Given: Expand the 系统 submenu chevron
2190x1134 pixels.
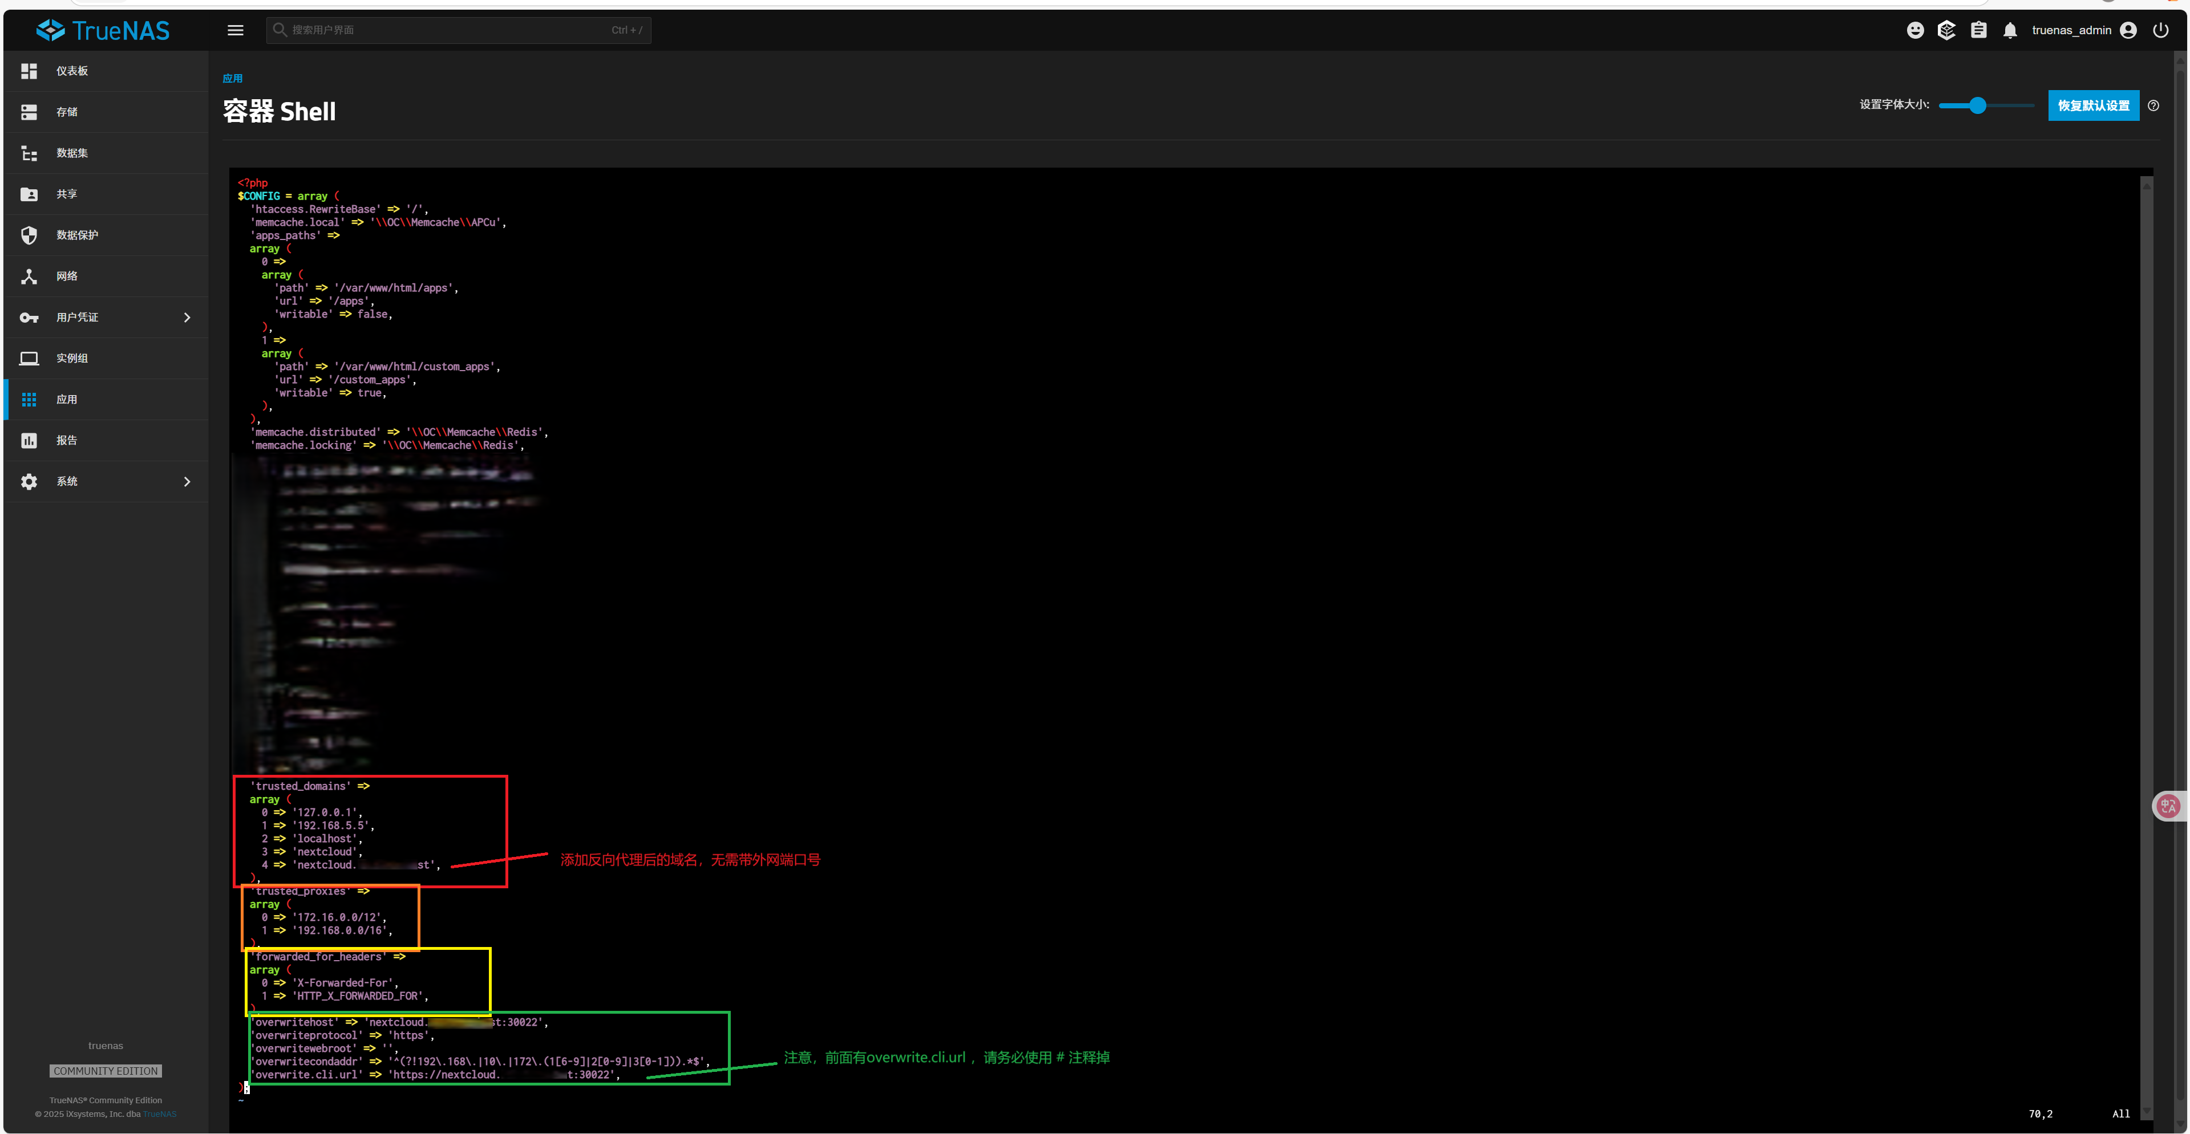Looking at the screenshot, I should coord(187,481).
